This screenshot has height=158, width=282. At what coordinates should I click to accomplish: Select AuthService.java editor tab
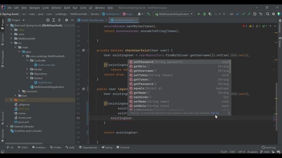point(124,20)
